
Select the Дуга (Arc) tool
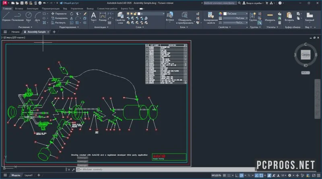tap(37, 16)
